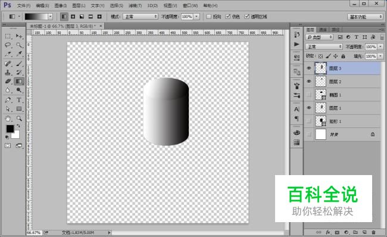
Task: Select the Hand tool
Action: pyautogui.click(x=8, y=118)
